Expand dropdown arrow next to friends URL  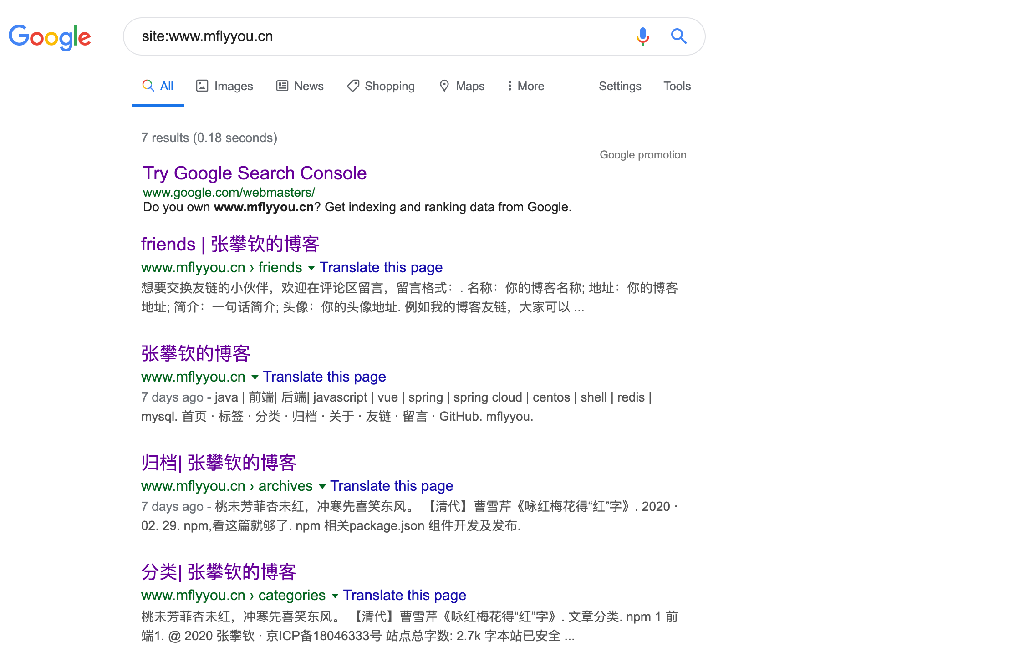311,268
